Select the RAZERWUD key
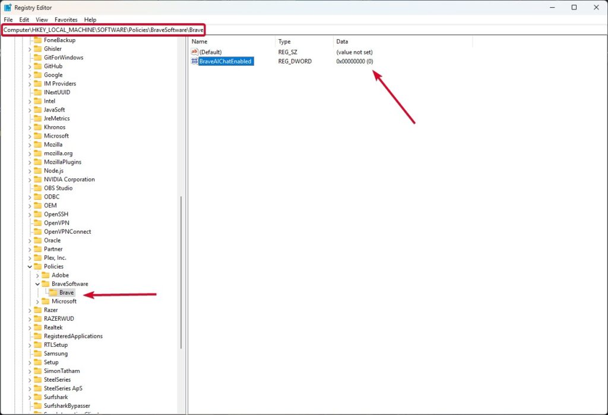This screenshot has width=608, height=415. (x=59, y=318)
